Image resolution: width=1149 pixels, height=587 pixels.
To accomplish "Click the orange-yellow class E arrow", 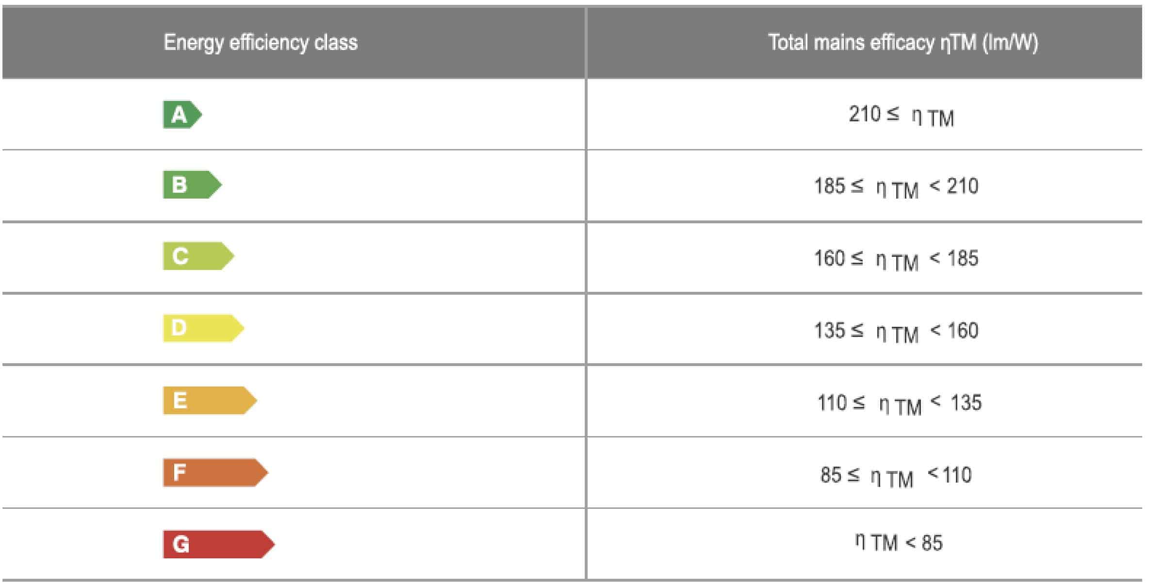I will click(210, 401).
